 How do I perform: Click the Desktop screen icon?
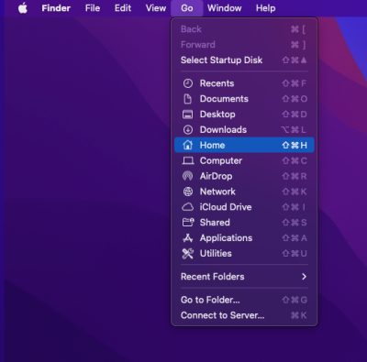187,115
